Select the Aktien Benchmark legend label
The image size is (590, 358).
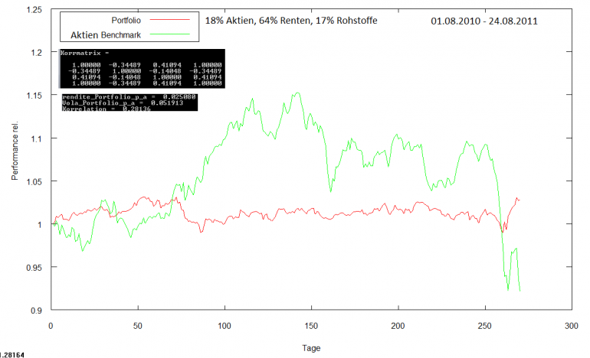[106, 35]
